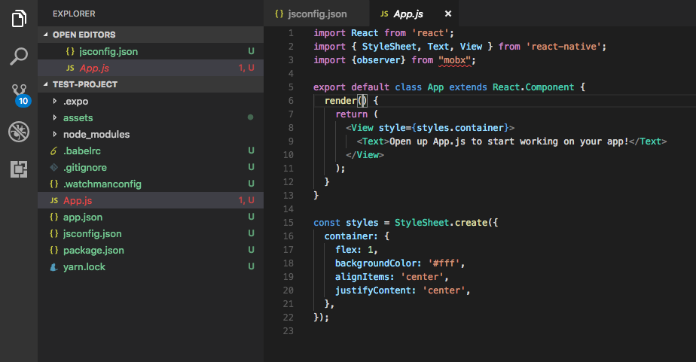
Task: Click the yarn.lock file icon
Action: [x=53, y=267]
